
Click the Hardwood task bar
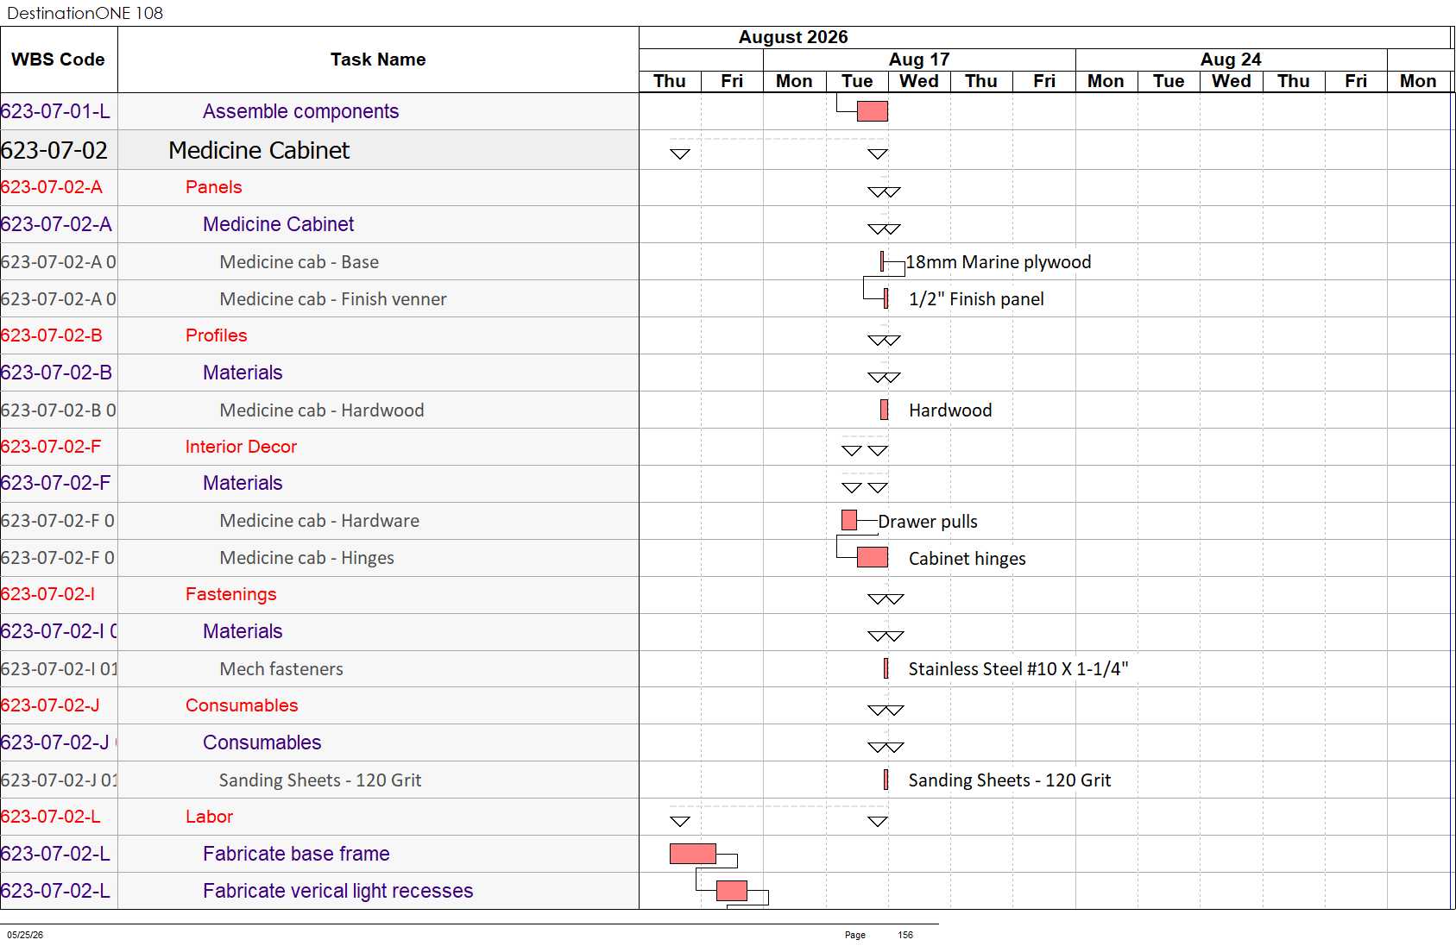(884, 410)
